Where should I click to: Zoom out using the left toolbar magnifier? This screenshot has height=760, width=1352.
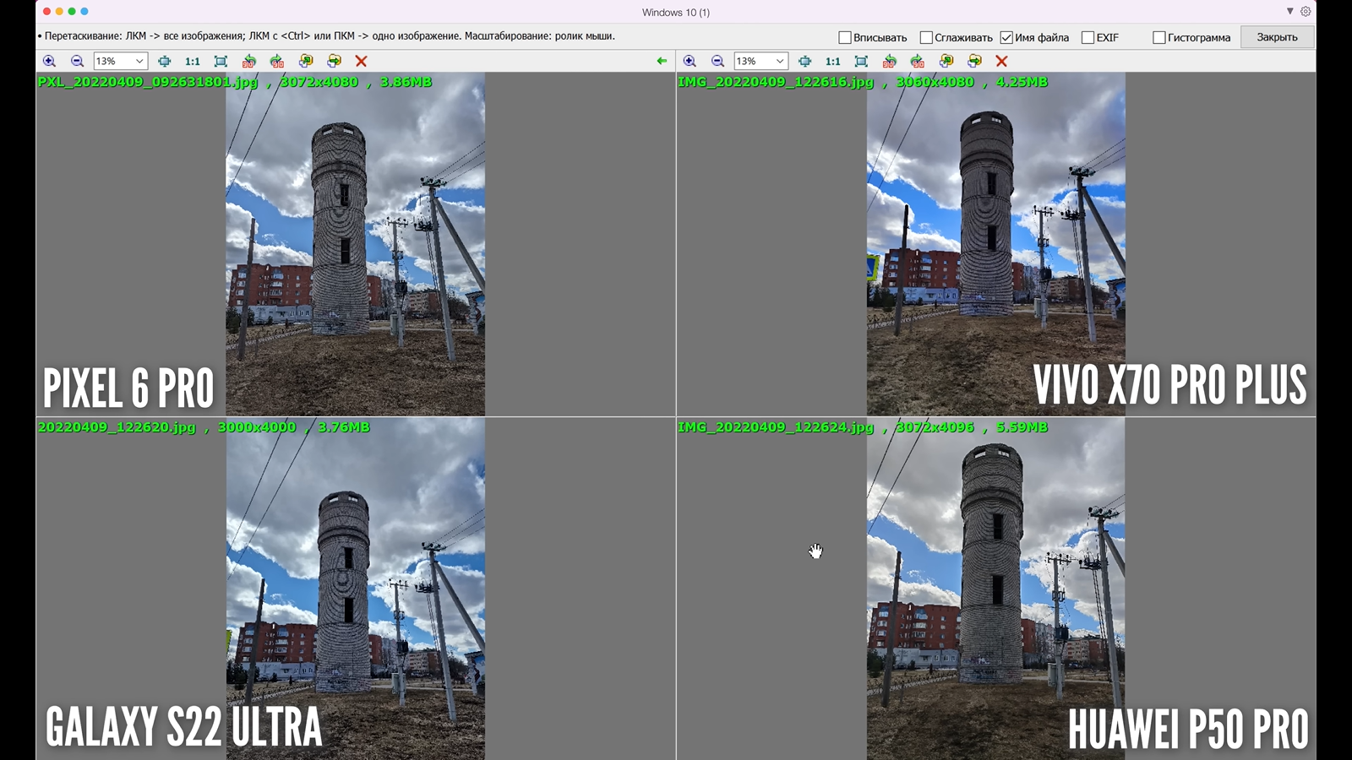[x=77, y=61]
